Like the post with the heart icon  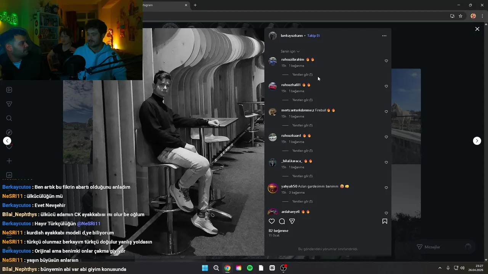[x=271, y=221]
